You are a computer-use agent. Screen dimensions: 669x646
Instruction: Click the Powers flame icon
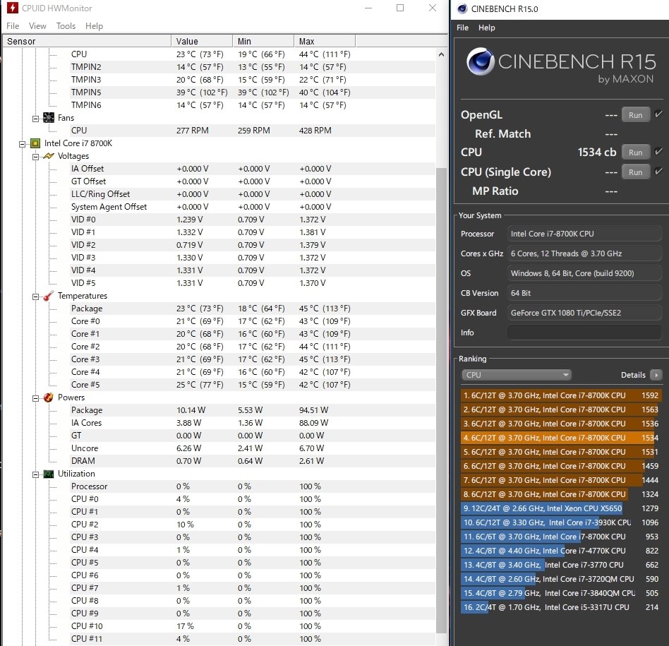[49, 397]
